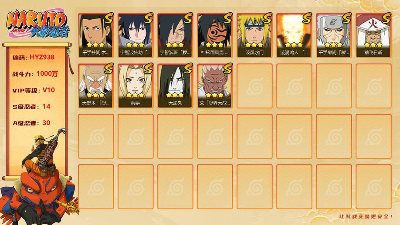400x225 pixels.
Task: Open the 漩涡鸣人 glowing ninja card
Action: [x=294, y=35]
